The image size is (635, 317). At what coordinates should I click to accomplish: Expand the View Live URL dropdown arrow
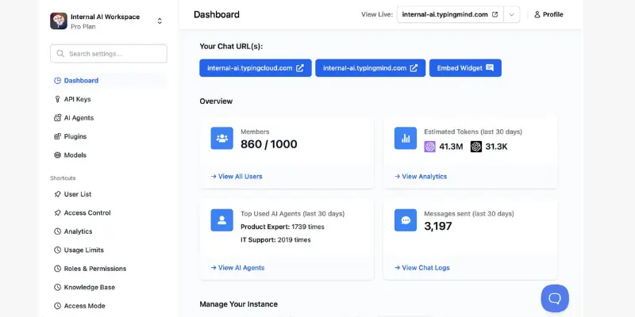[x=511, y=14]
